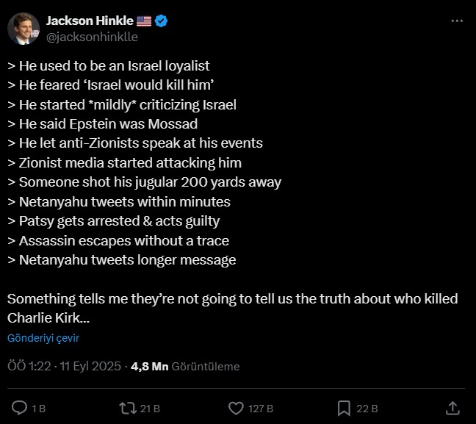Click the line "Netanyahu tweets longer message"
The image size is (476, 424).
click(121, 260)
